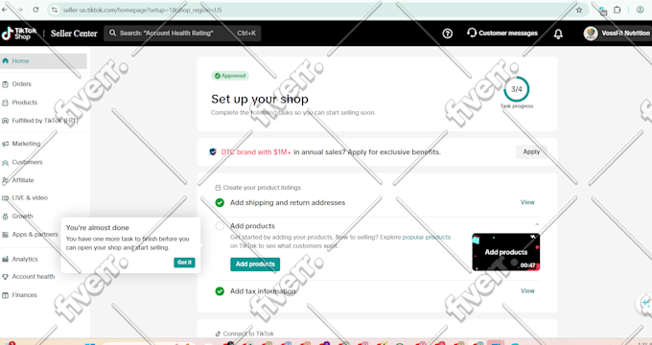This screenshot has width=652, height=345.
Task: Click the teal Add products button
Action: click(255, 264)
